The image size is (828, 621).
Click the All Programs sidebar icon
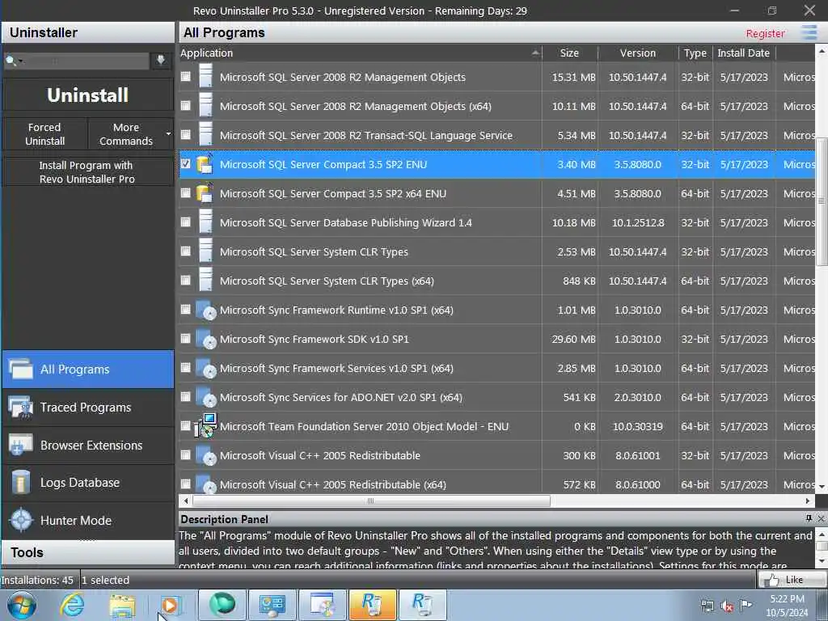[x=20, y=369]
